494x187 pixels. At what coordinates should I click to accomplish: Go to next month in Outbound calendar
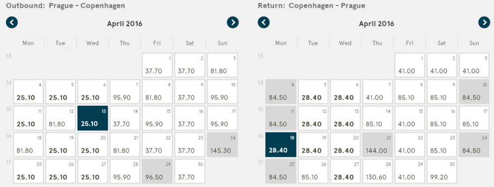233,23
